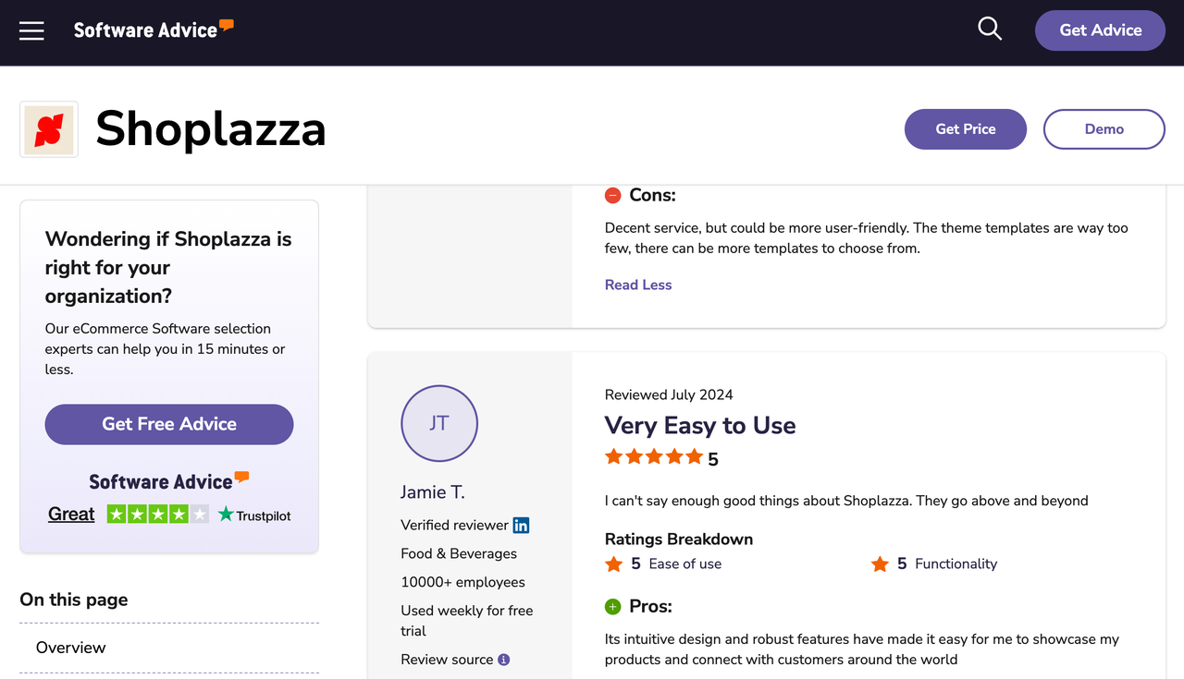
Task: Open the Great Trustpilot rating link
Action: click(x=71, y=515)
